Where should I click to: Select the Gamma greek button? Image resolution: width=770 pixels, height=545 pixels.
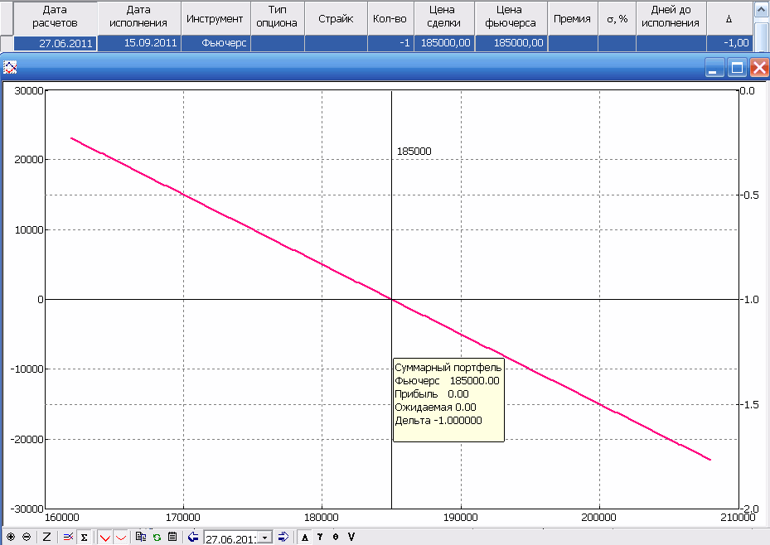[x=320, y=537]
